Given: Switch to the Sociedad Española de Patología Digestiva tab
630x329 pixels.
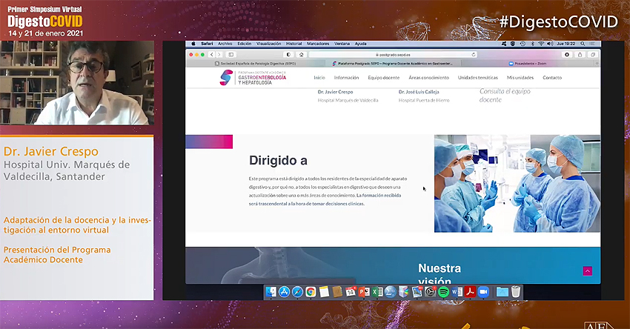Looking at the screenshot, I should click(x=255, y=64).
